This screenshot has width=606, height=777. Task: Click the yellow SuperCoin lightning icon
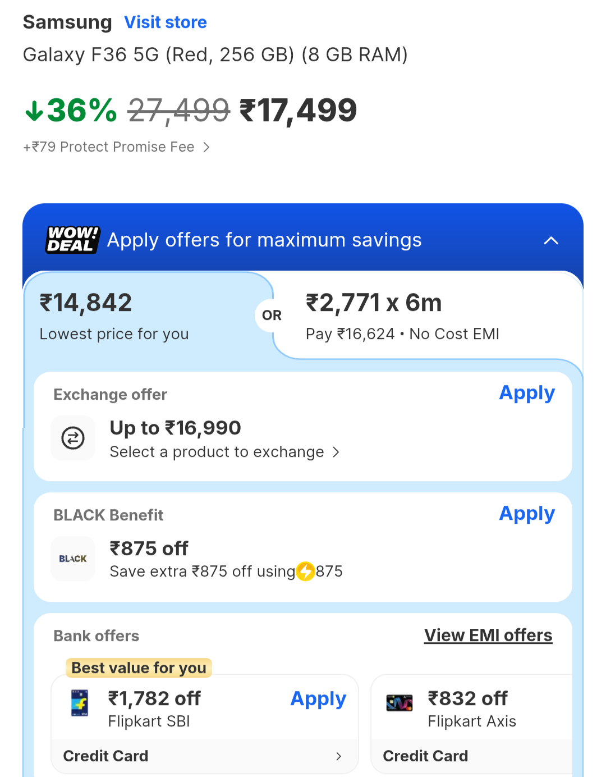pos(305,572)
